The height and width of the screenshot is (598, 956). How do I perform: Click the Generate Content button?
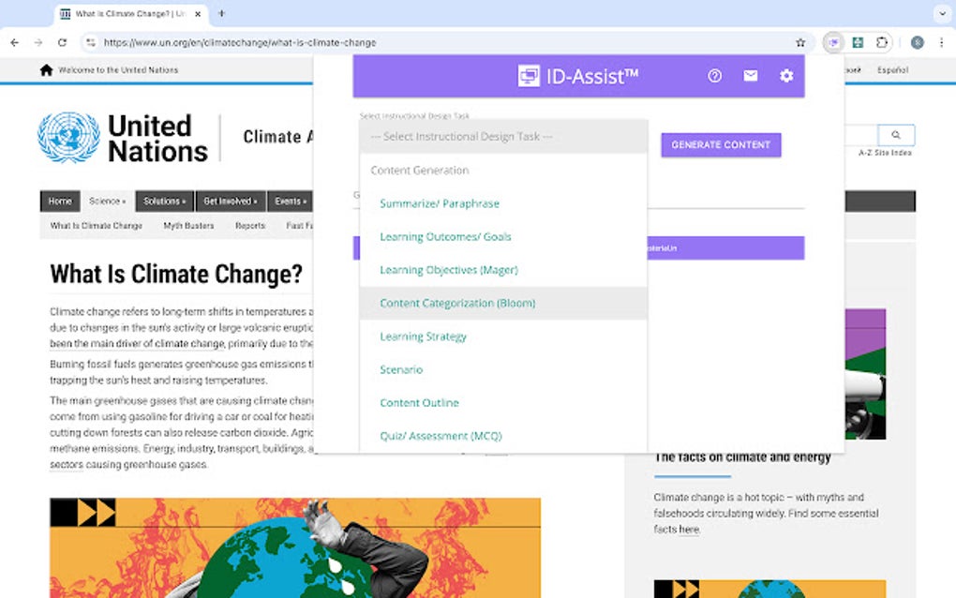coord(720,144)
